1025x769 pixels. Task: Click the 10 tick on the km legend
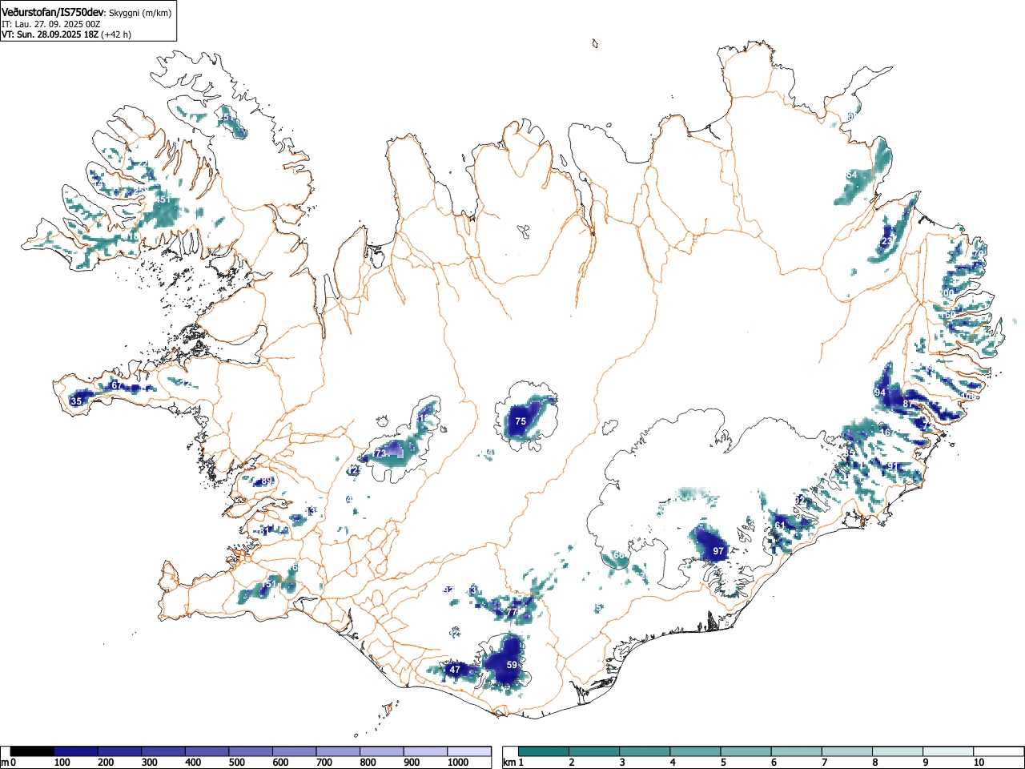(979, 763)
